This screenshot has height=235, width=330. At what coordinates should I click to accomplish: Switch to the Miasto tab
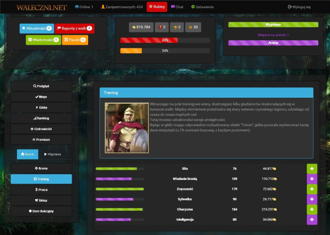pos(27,154)
